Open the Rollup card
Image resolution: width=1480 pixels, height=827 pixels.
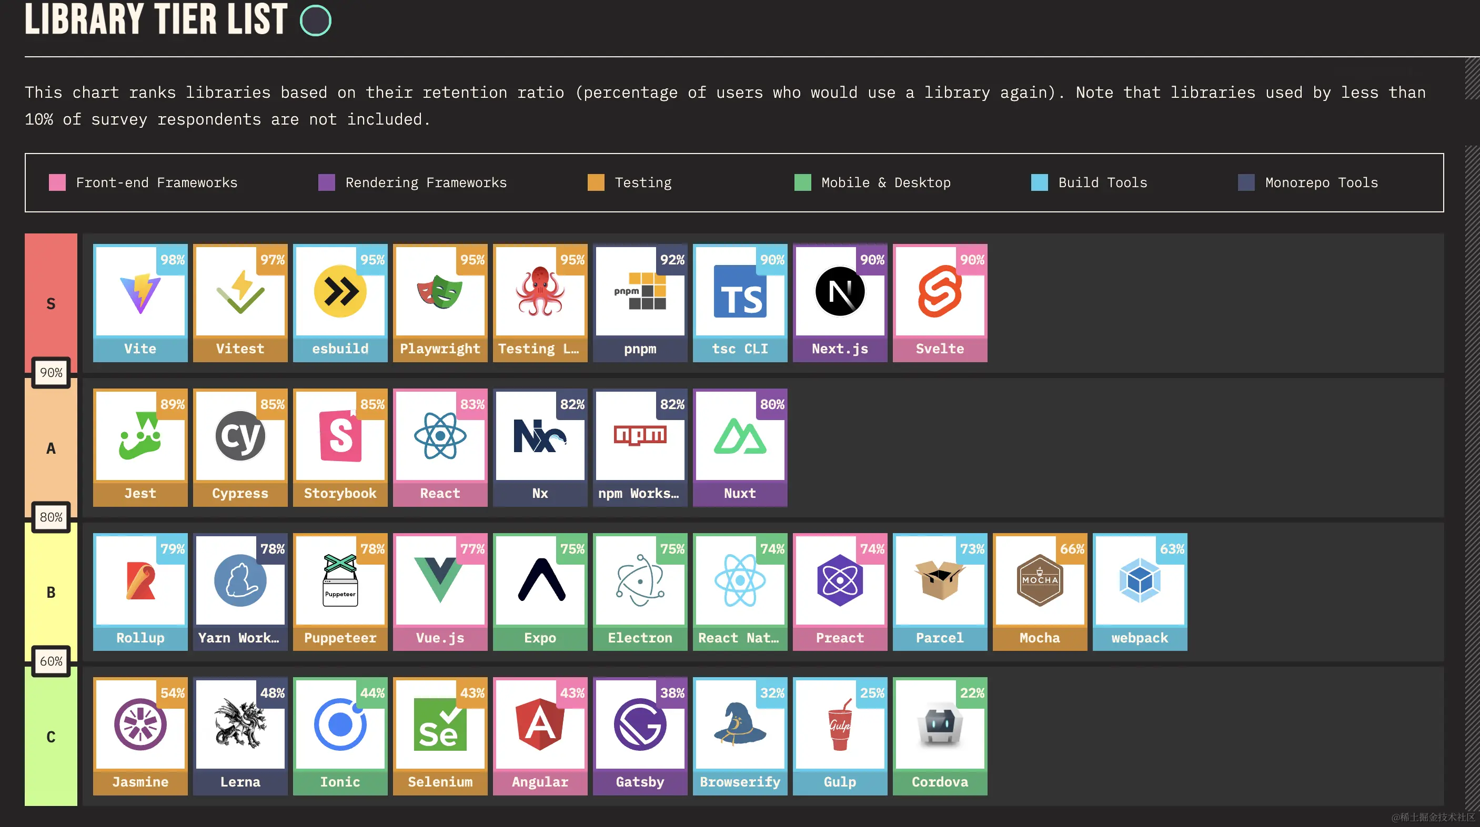(x=140, y=592)
